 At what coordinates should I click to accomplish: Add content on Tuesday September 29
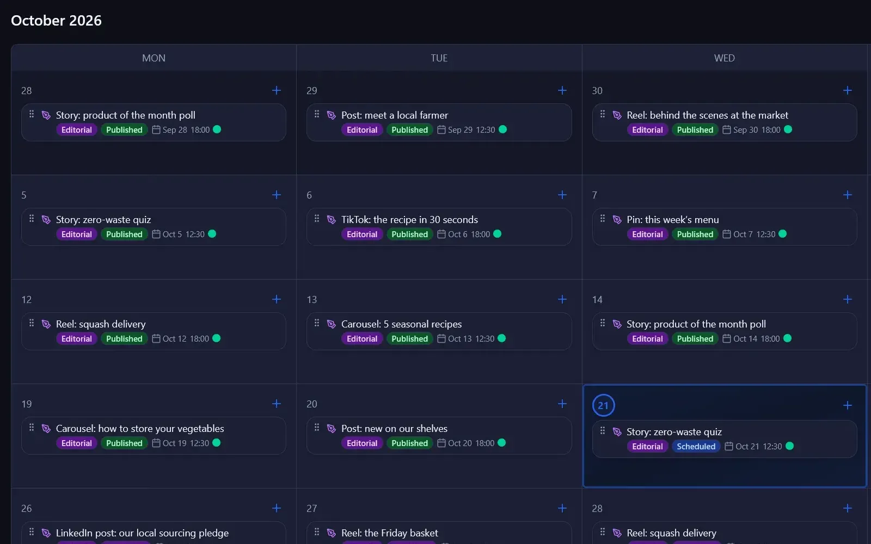point(562,90)
